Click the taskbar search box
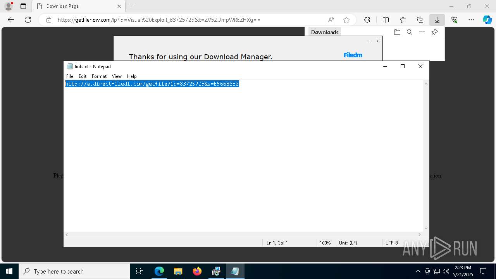The height and width of the screenshot is (279, 496). (74, 271)
